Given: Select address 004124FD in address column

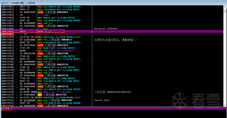Looking at the screenshot, I should tap(7, 56).
